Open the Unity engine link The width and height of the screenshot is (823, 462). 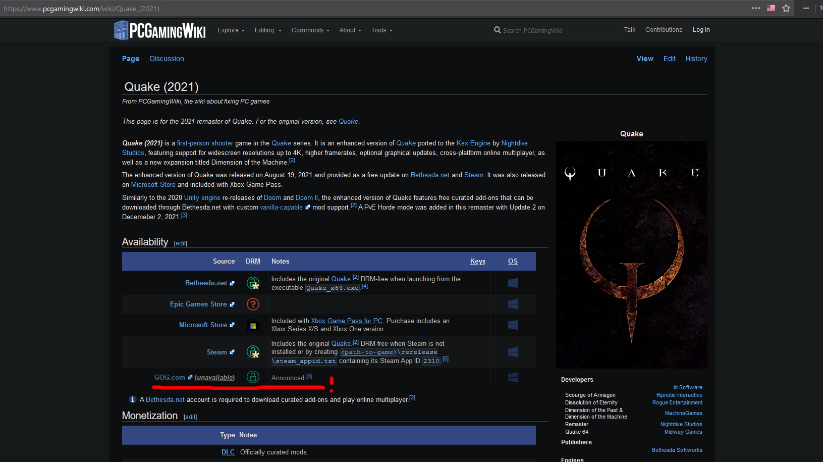coord(202,197)
